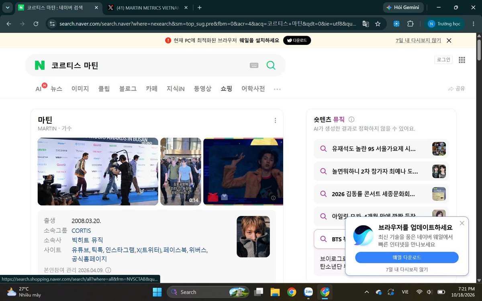Open File Explorer from the taskbar

click(x=275, y=292)
